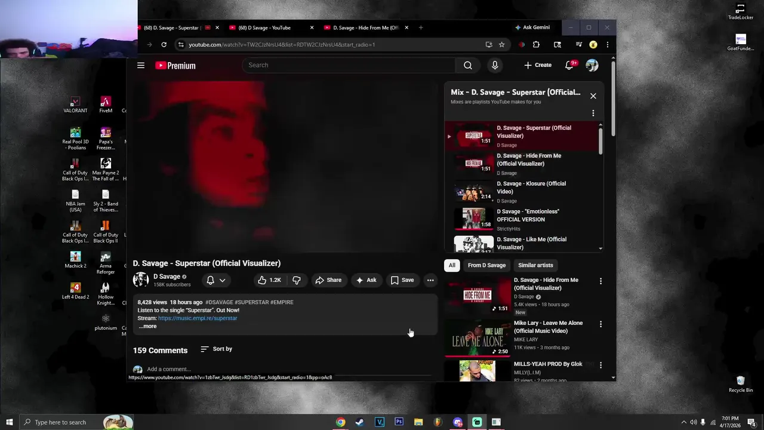Expand description with ...more
The width and height of the screenshot is (764, 430).
(147, 327)
